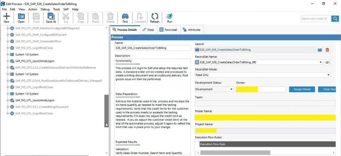341x156 pixels.
Task: Click the Owner field
Action: [261, 89]
